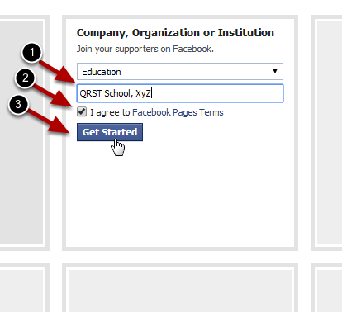Select the gray page-type tile on the left
This screenshot has height=312, width=342.
[x=23, y=133]
